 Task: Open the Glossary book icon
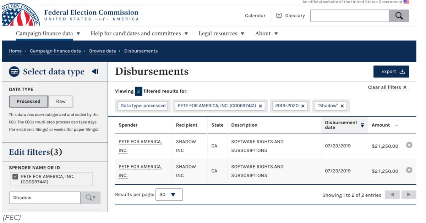(x=279, y=16)
